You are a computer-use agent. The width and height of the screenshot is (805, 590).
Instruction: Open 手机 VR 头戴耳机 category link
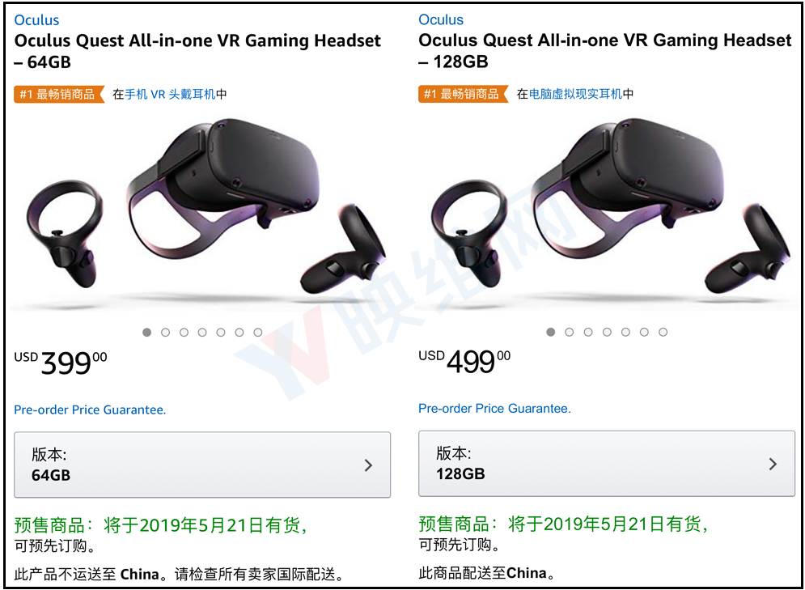(x=170, y=95)
